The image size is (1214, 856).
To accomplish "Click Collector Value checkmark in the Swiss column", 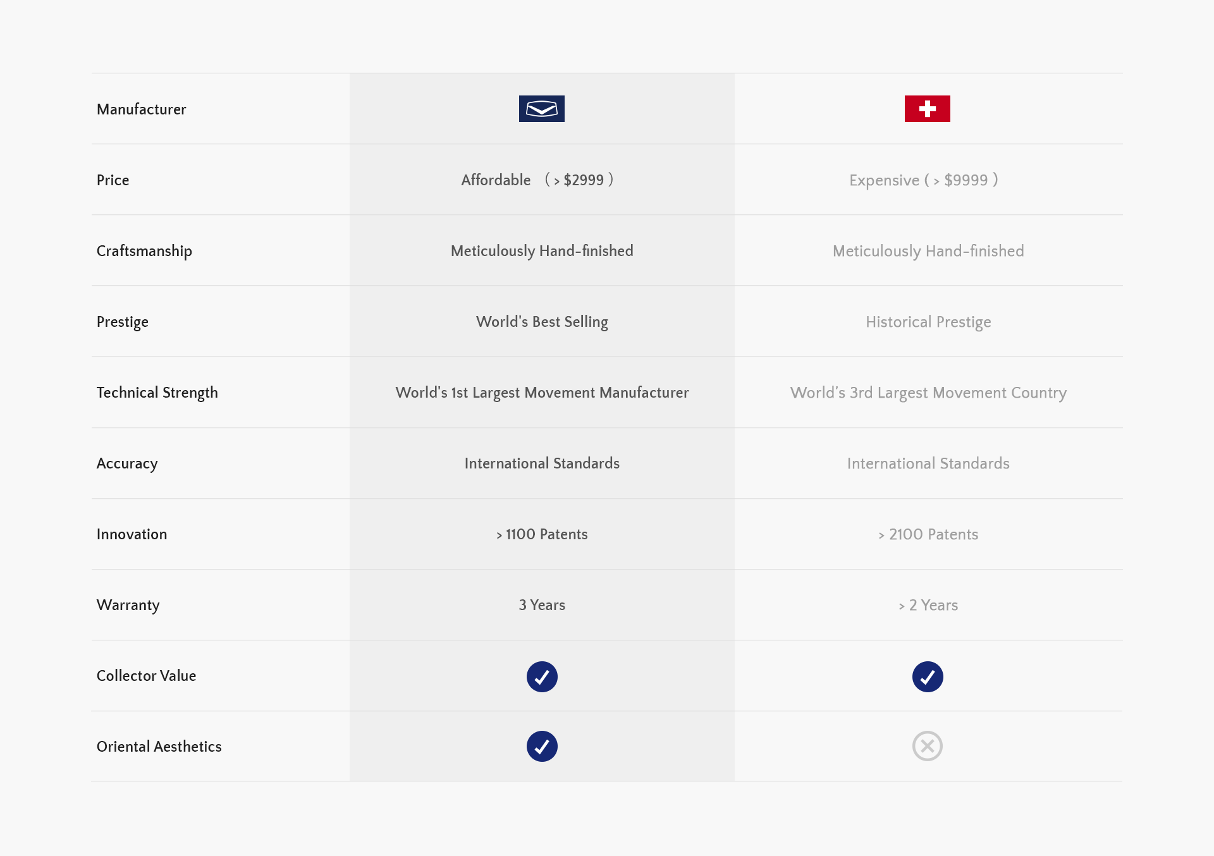I will pyautogui.click(x=928, y=676).
